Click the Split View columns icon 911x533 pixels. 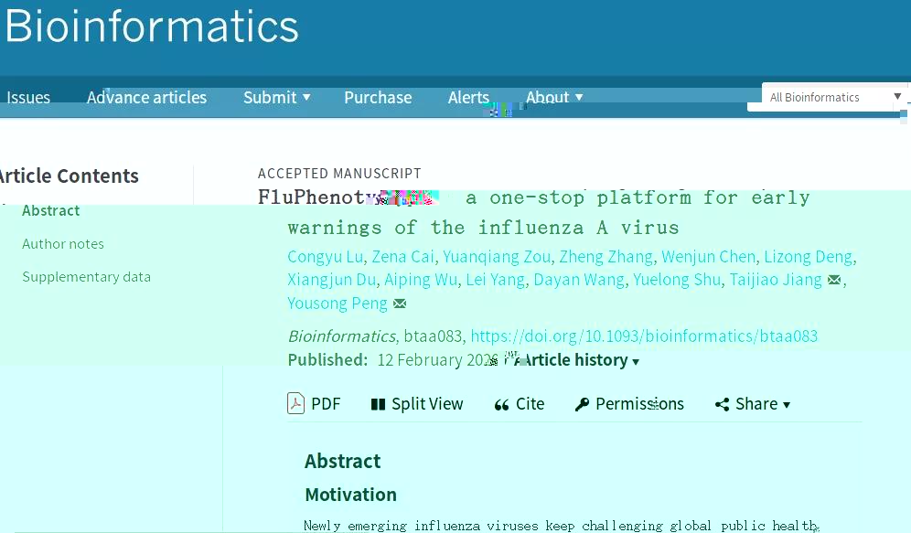click(x=378, y=404)
